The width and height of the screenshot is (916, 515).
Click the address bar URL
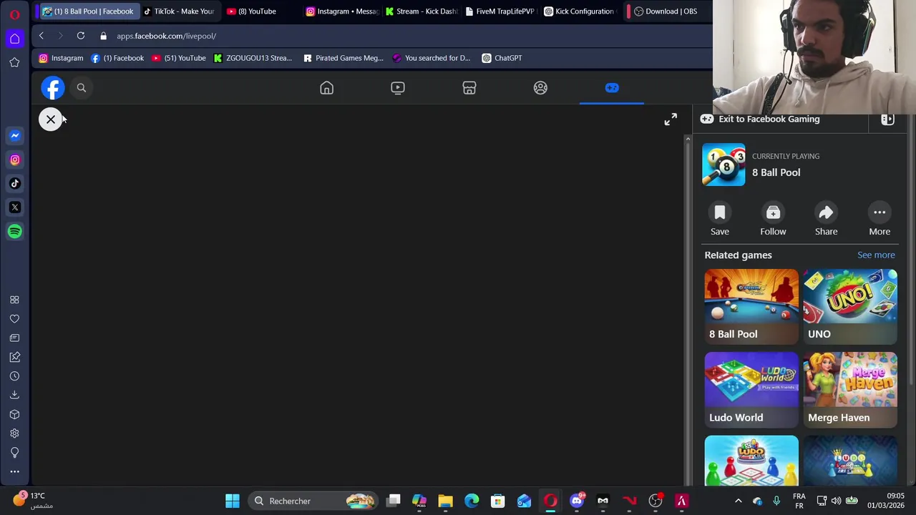167,36
